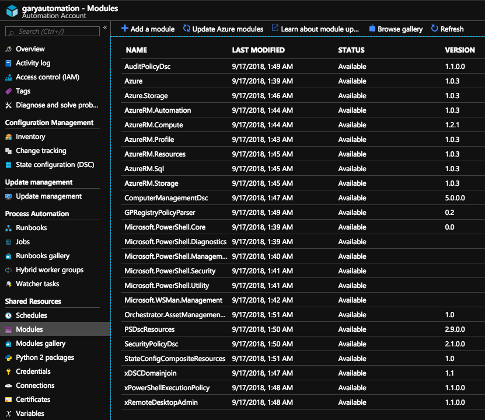Click the Certificates icon
The height and width of the screenshot is (420, 485).
tap(9, 400)
